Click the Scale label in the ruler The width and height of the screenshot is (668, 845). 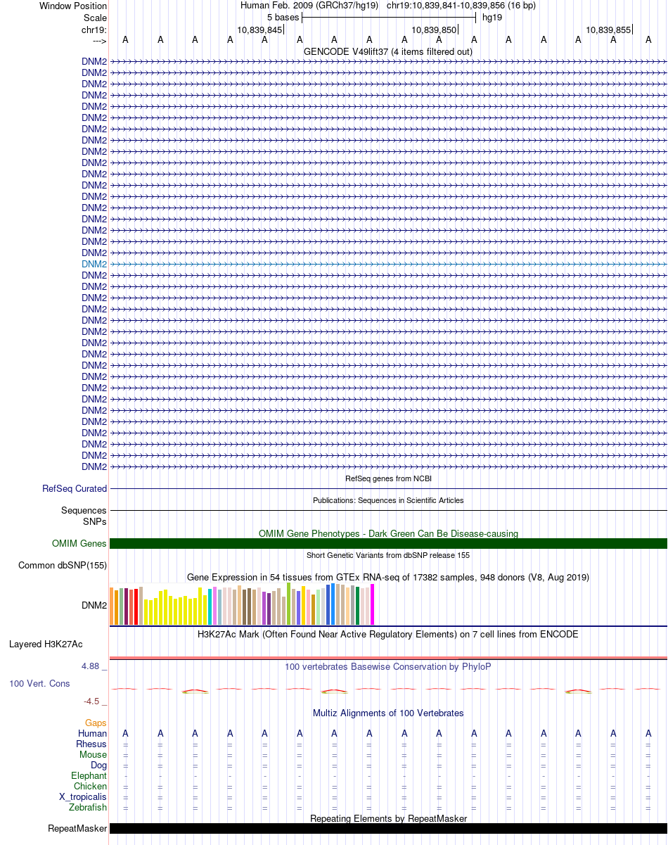point(96,18)
